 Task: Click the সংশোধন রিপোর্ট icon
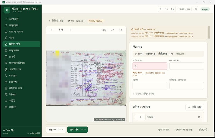(6, 63)
